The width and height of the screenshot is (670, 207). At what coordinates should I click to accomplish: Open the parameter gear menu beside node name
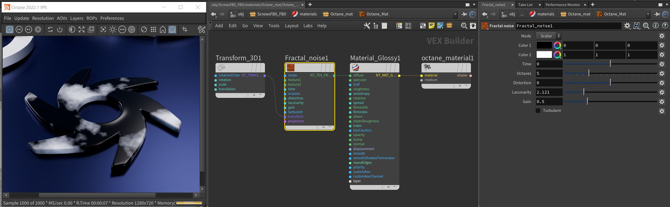pyautogui.click(x=627, y=26)
